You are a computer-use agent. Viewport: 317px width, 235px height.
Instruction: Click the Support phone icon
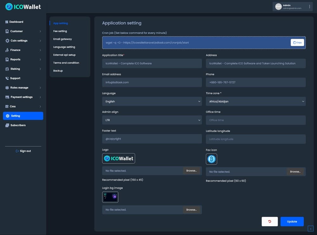coord(7,78)
